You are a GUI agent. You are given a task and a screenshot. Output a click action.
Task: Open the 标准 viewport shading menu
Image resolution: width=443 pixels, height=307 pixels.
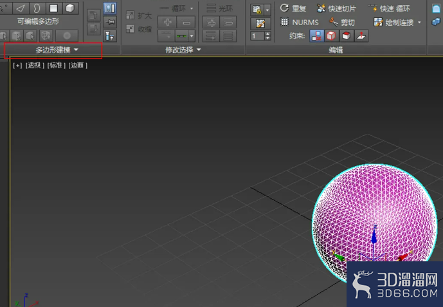tap(56, 66)
